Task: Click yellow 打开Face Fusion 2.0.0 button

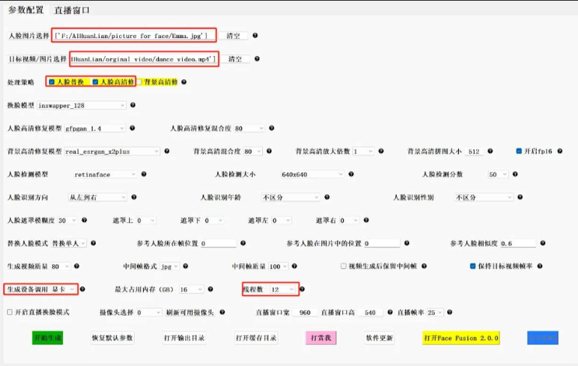Action: coord(461,338)
